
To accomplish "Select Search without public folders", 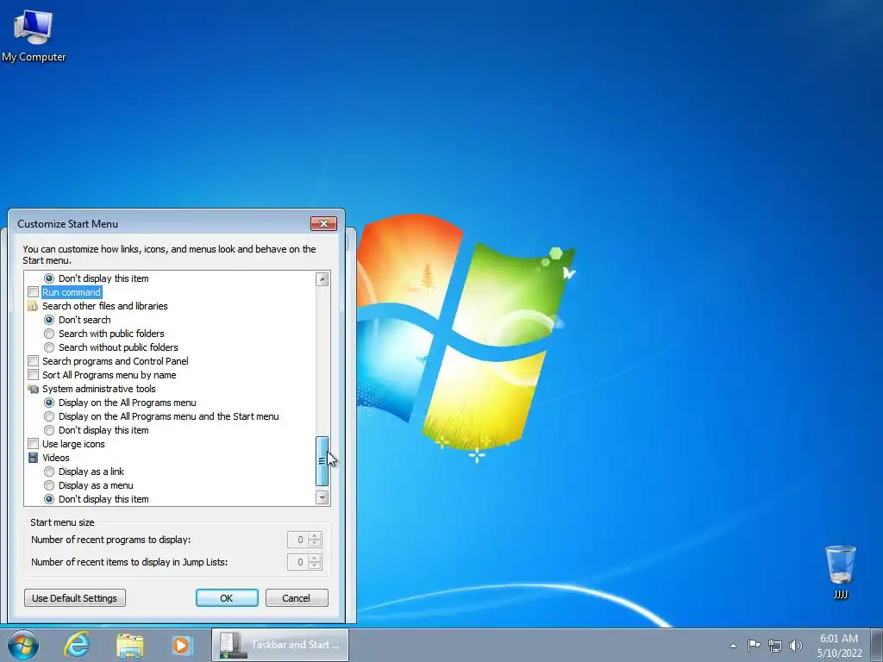I will coord(49,347).
